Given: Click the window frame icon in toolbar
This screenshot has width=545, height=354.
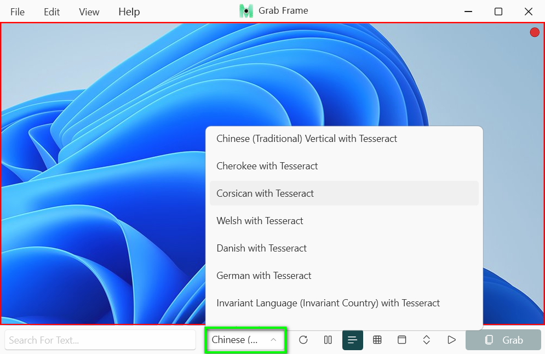Looking at the screenshot, I should pos(402,340).
